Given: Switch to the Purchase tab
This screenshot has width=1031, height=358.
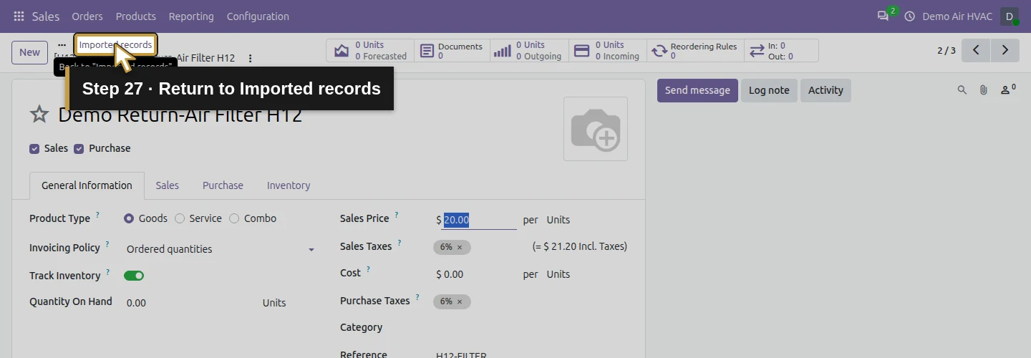Looking at the screenshot, I should 223,185.
